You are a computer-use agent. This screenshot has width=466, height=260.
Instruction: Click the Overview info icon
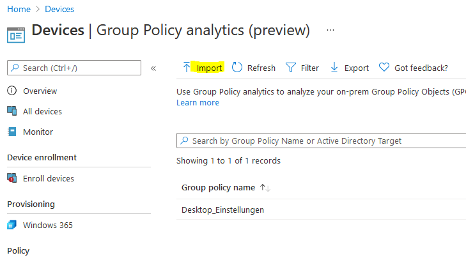[12, 91]
